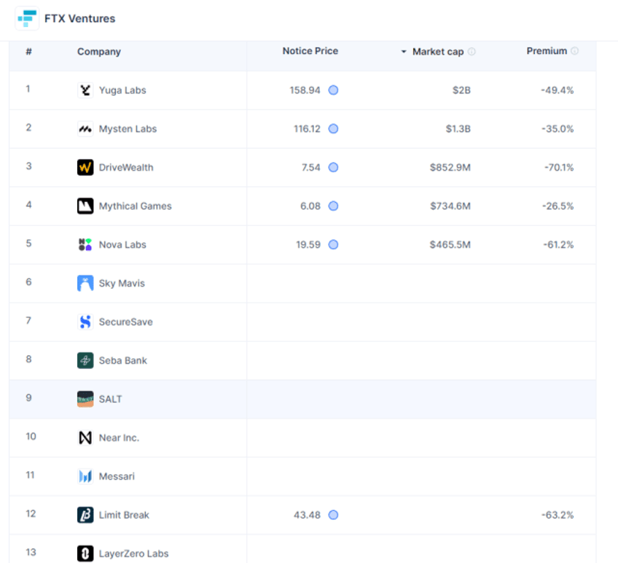This screenshot has width=618, height=563.
Task: Open the FTX Ventures title link
Action: point(79,18)
